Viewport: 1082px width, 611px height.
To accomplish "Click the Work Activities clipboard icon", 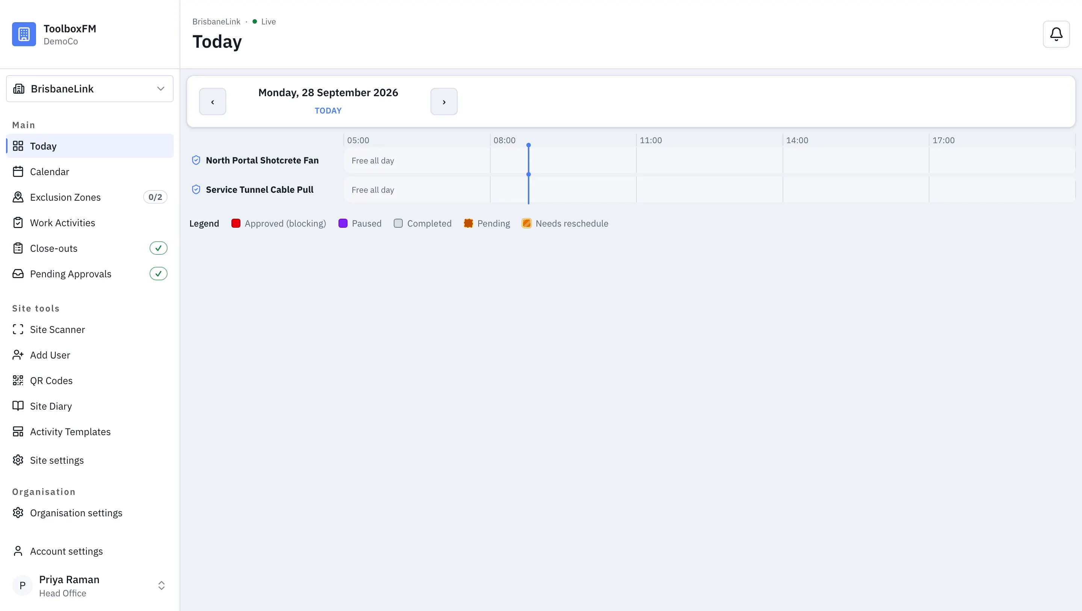I will pos(18,223).
